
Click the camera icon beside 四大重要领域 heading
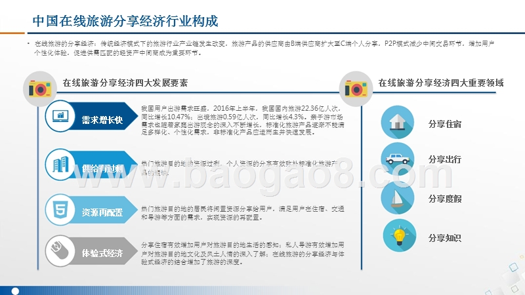[356, 89]
